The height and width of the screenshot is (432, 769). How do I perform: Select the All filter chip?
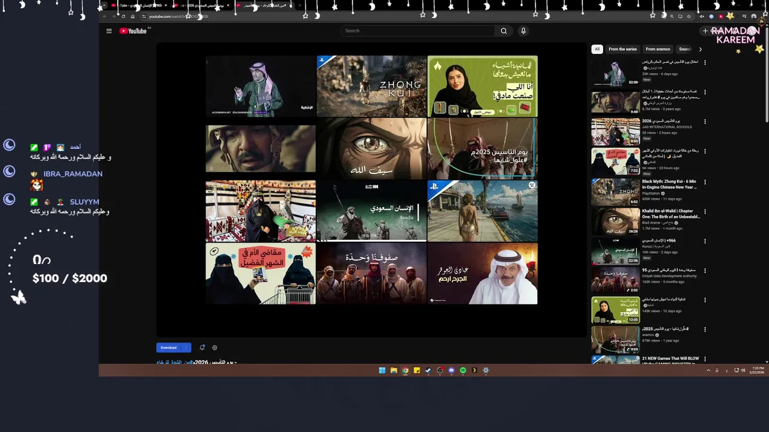tap(597, 49)
